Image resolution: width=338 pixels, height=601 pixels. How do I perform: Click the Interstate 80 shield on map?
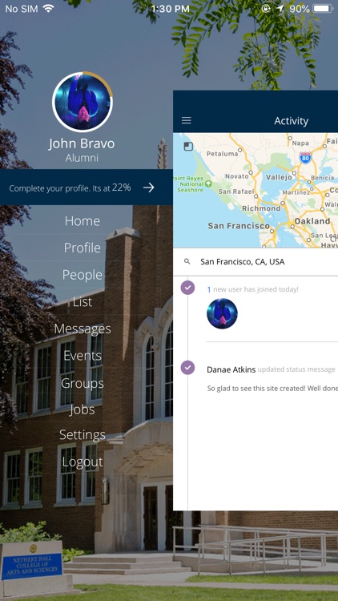click(305, 157)
